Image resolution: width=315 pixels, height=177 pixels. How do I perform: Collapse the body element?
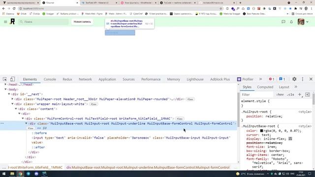pyautogui.click(x=5, y=89)
